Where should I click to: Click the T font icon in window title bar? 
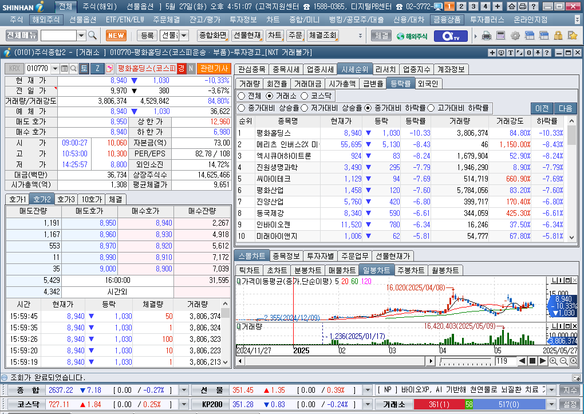[511, 53]
